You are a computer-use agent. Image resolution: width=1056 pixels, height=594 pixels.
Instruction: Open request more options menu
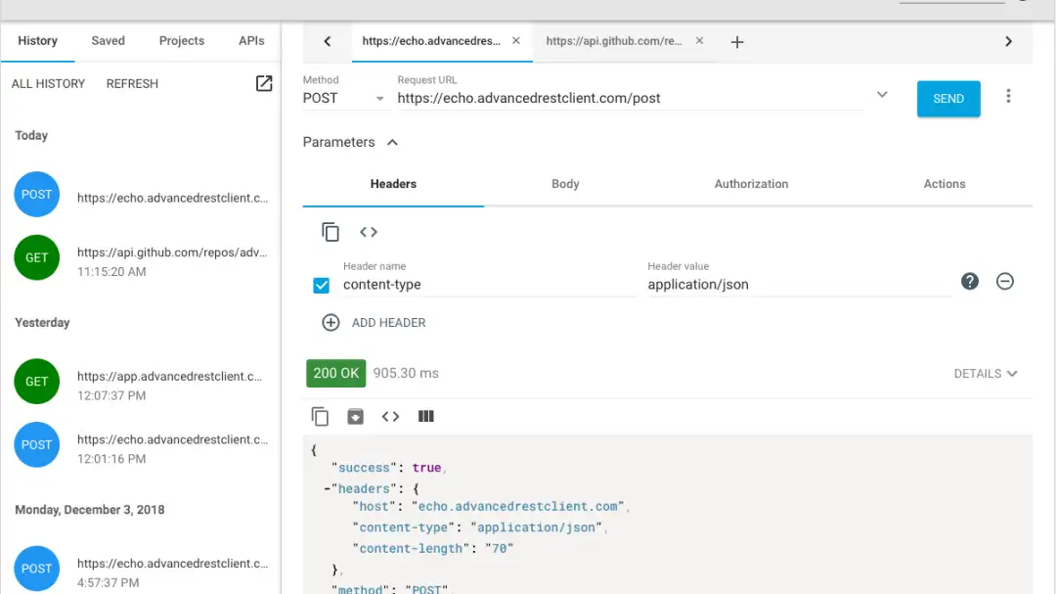coord(1008,97)
